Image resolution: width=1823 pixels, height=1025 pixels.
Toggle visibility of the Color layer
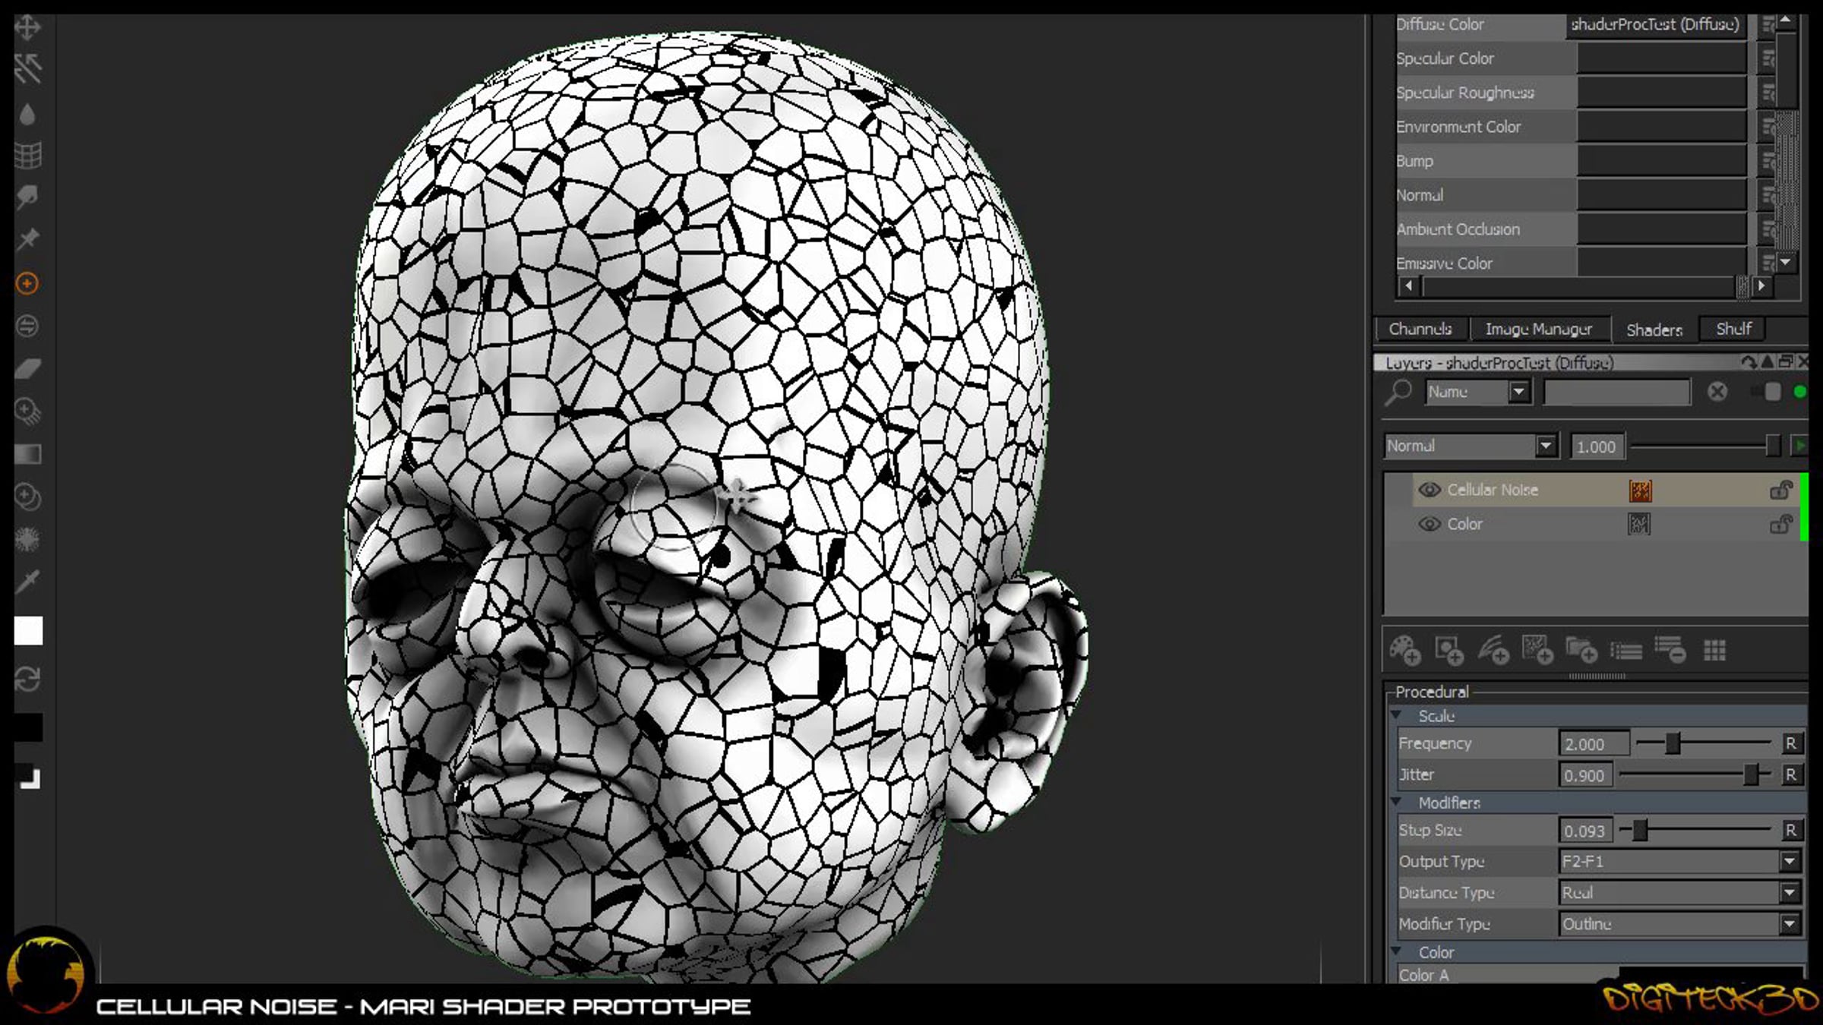click(1429, 524)
